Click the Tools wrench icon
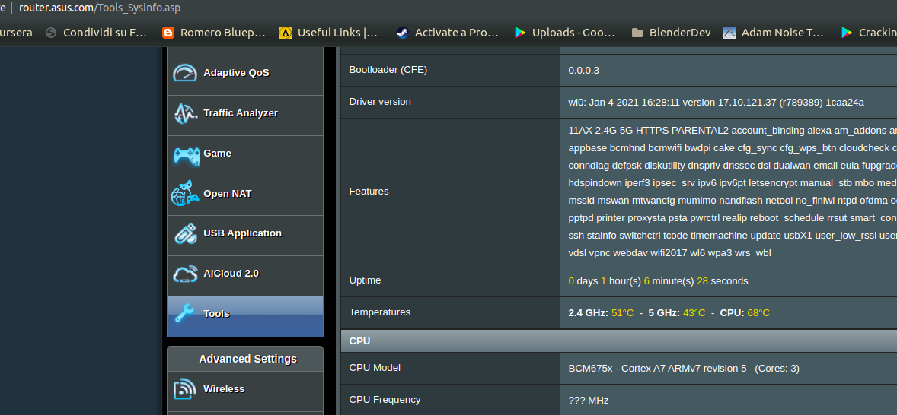 coord(184,313)
